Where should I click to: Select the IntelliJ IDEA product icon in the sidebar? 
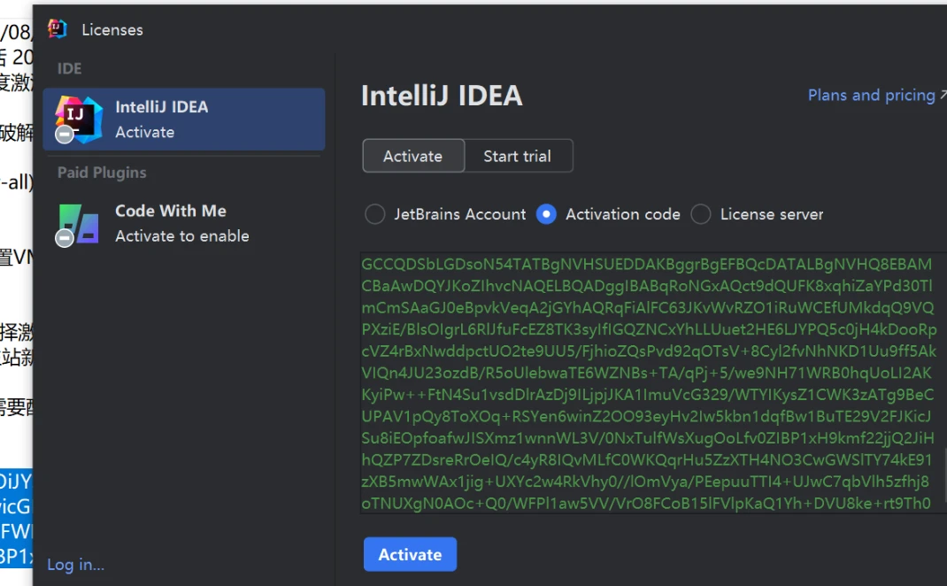tap(79, 119)
